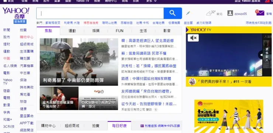
Task: Open the CoCo都可：香港是中國一部分 thumbnail
Action: click(x=99, y=98)
